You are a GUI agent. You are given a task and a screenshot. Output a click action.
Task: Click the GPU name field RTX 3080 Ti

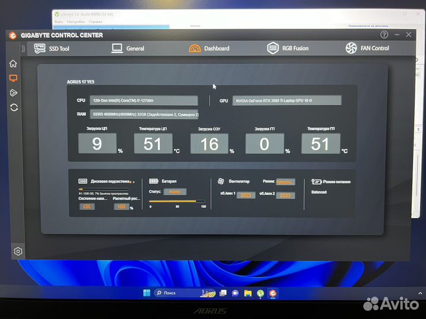pos(286,100)
